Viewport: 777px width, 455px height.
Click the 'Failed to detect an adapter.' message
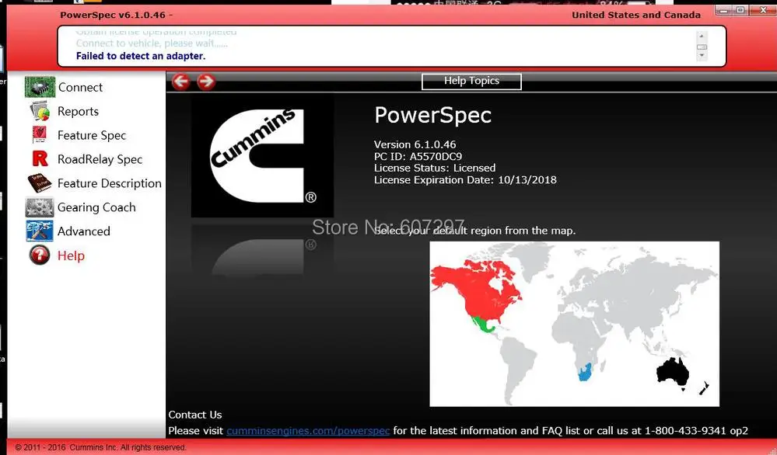tap(141, 56)
